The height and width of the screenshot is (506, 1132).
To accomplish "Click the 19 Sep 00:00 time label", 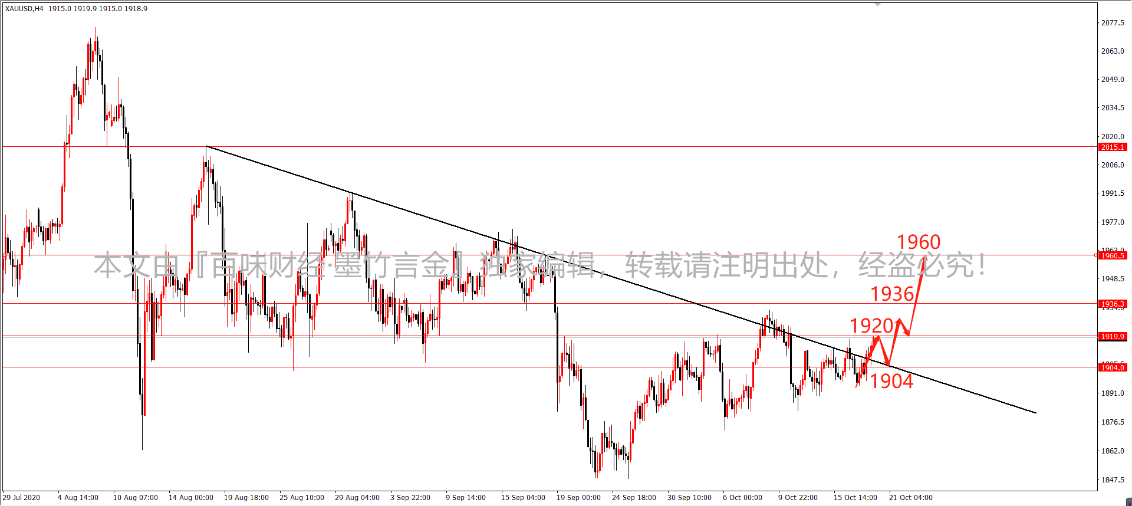I will (x=578, y=498).
